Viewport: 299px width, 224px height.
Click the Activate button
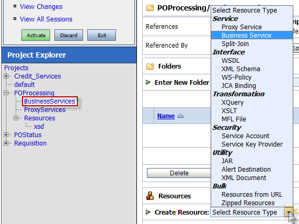36,35
